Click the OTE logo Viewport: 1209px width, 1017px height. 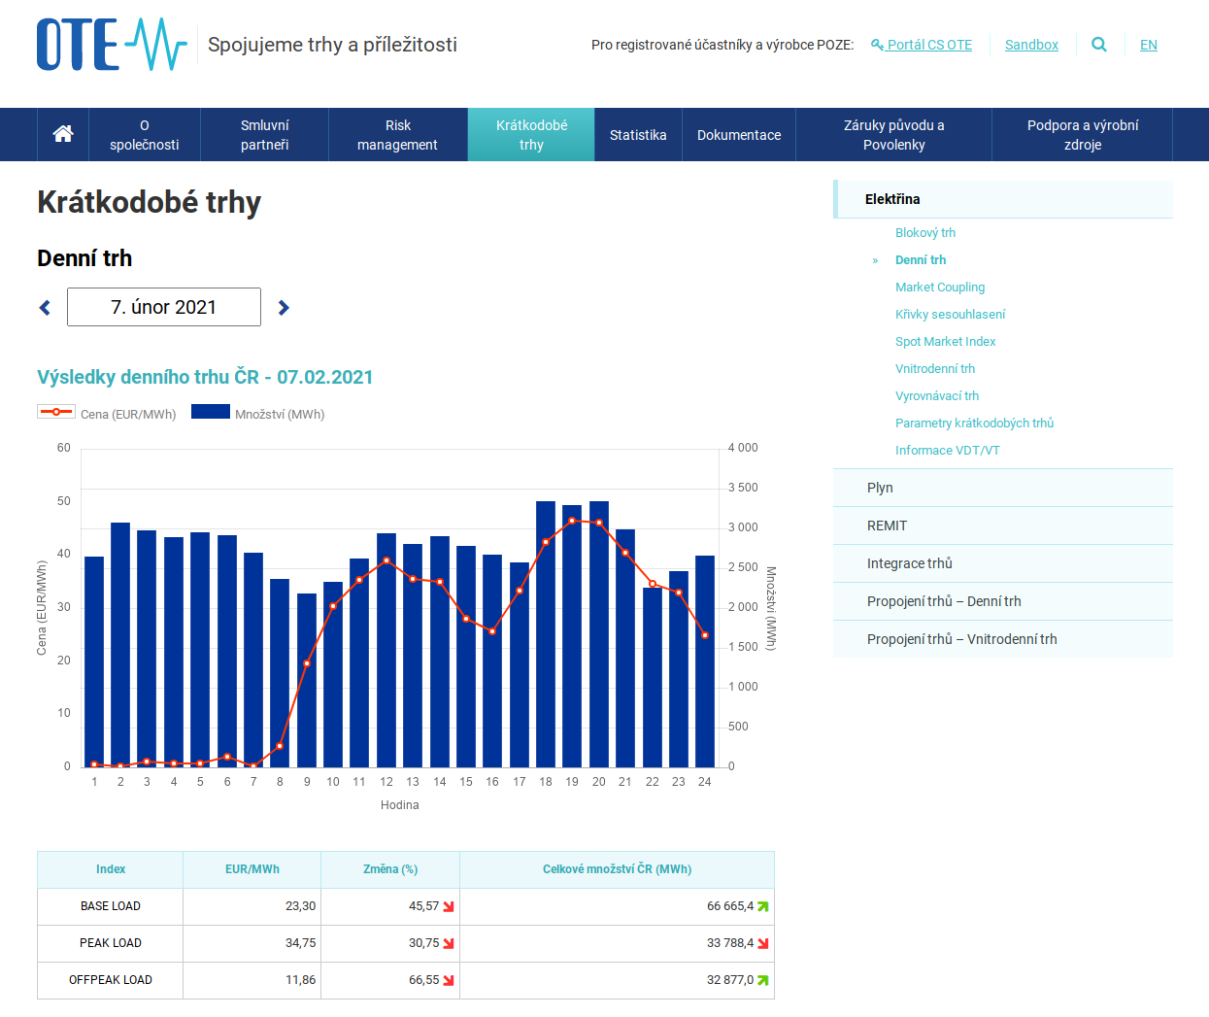tap(112, 45)
